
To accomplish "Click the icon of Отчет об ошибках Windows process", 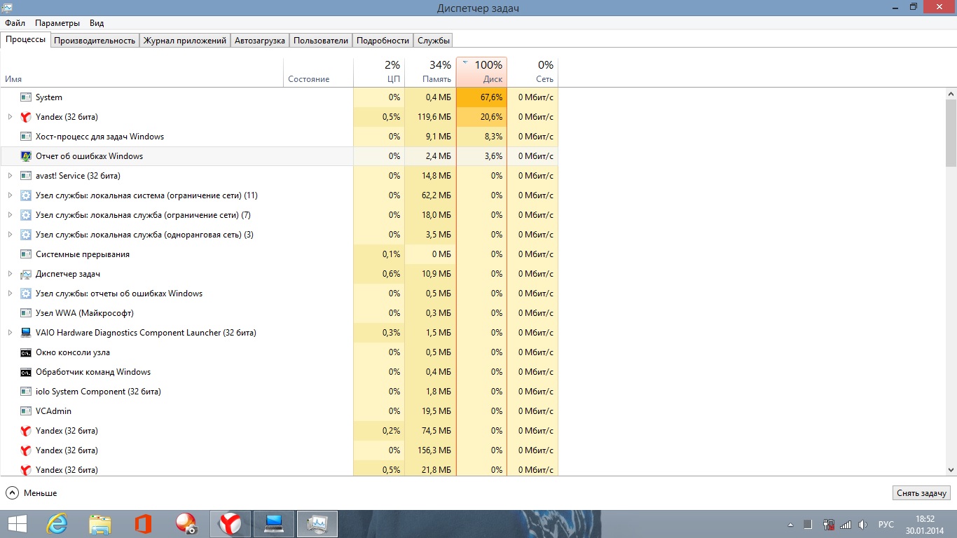I will (x=26, y=156).
